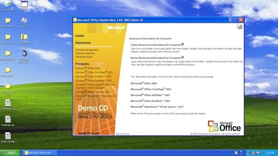Start 'Demo: Business Information for Everyone' link
The width and height of the screenshot is (278, 156).
pos(156,58)
